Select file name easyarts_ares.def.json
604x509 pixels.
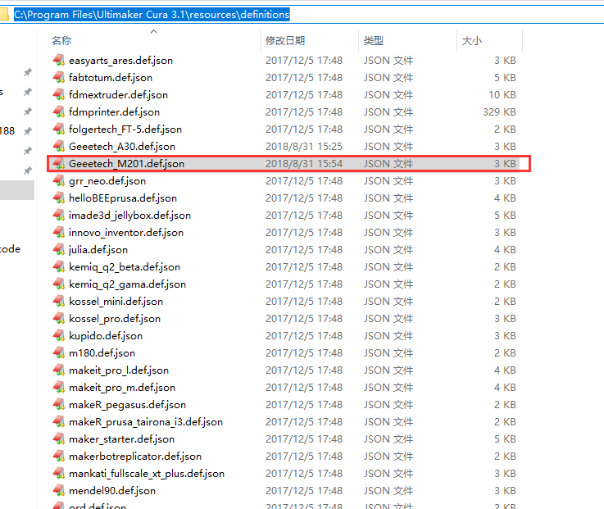click(x=120, y=61)
